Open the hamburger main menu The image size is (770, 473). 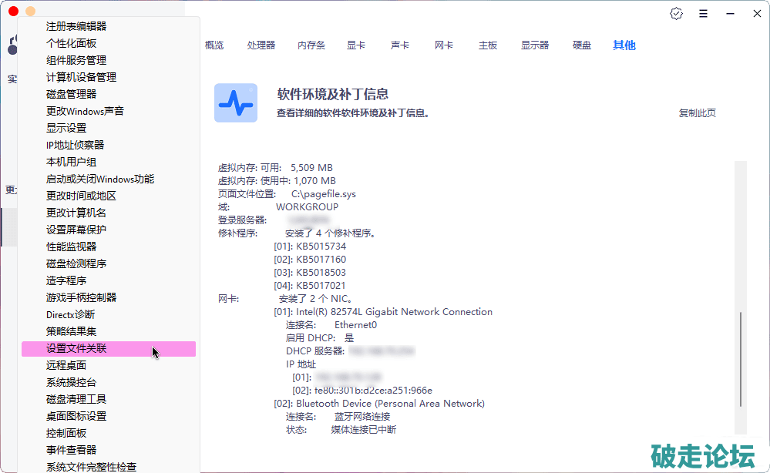703,13
